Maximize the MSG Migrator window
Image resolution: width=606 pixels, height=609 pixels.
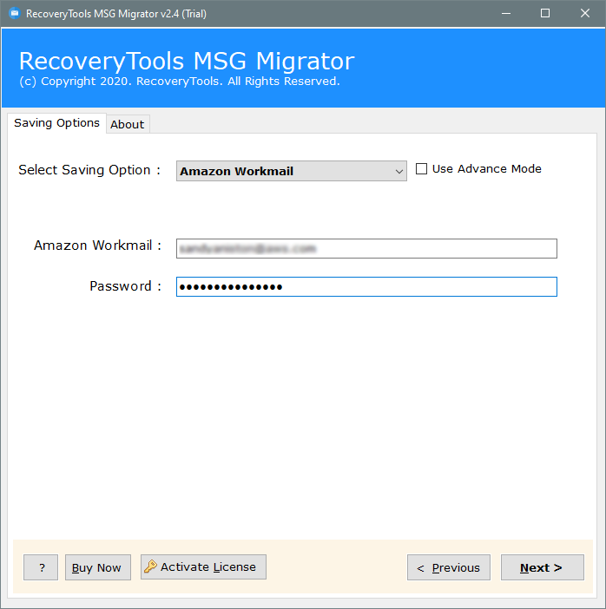545,14
